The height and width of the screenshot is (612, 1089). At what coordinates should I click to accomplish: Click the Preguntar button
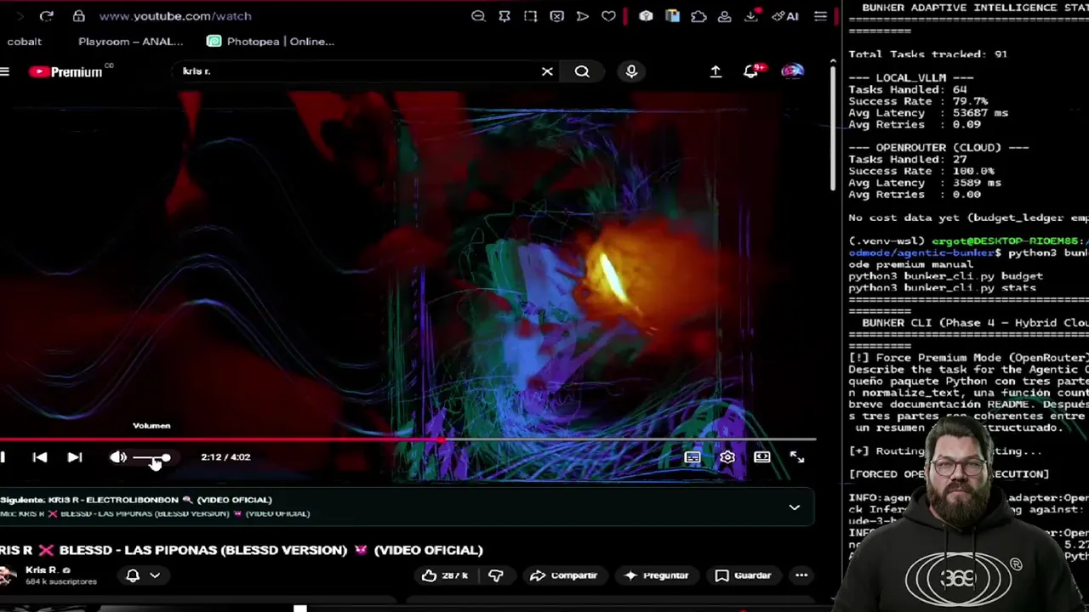coord(655,575)
